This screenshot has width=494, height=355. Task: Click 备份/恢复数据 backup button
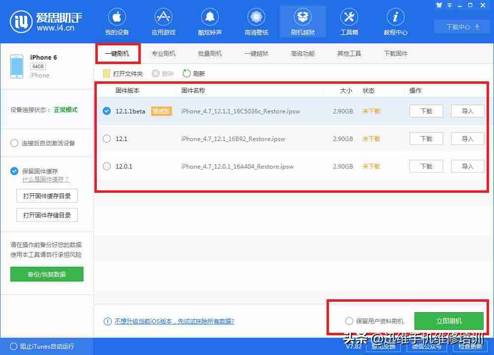46,274
